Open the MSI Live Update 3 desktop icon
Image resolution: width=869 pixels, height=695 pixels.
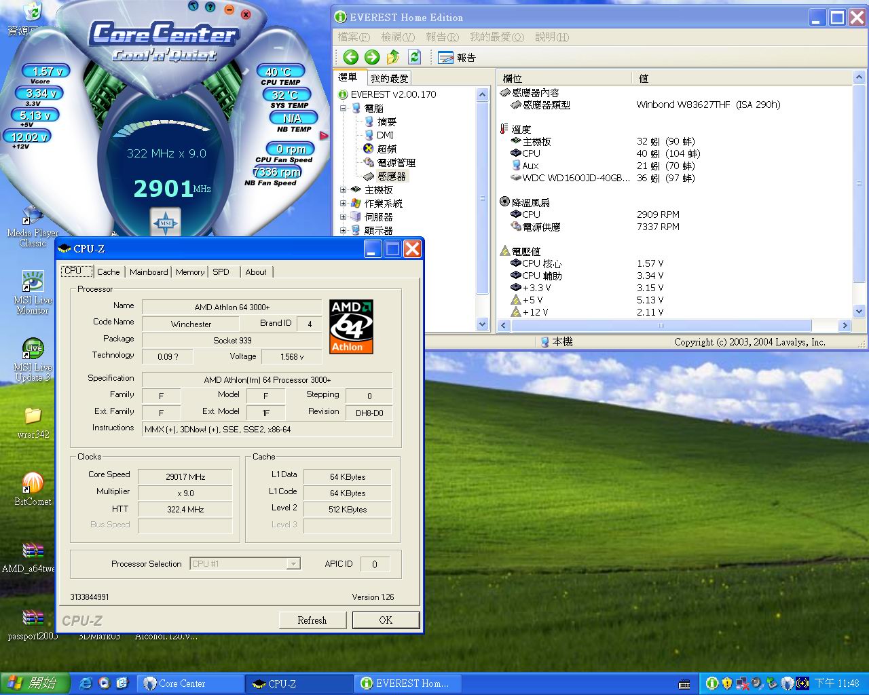click(x=33, y=360)
